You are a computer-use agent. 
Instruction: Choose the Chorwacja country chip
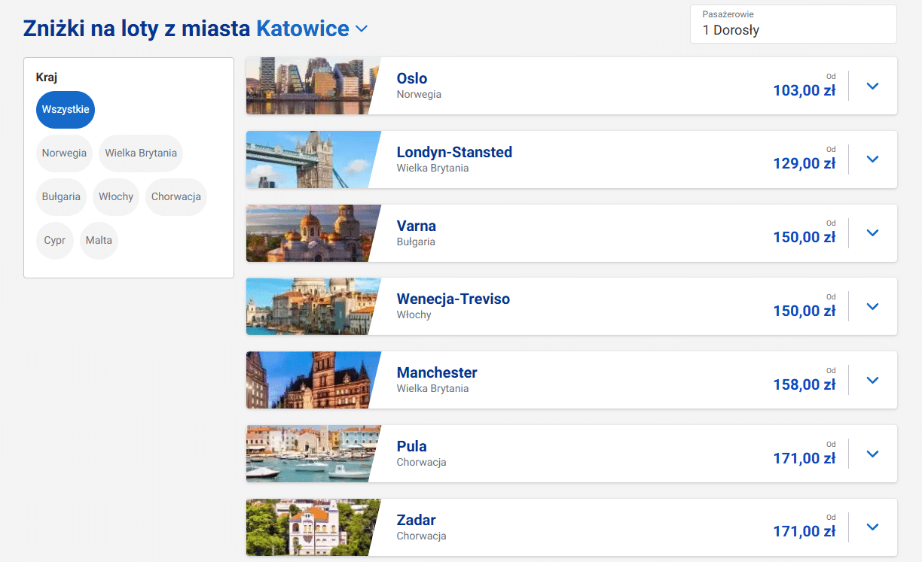(x=176, y=197)
